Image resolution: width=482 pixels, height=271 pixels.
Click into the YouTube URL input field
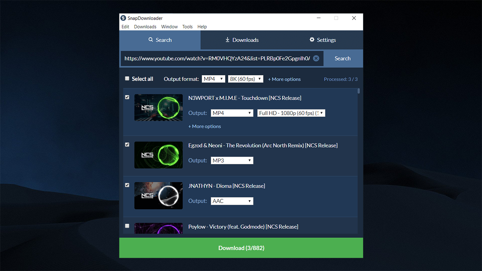(x=217, y=58)
